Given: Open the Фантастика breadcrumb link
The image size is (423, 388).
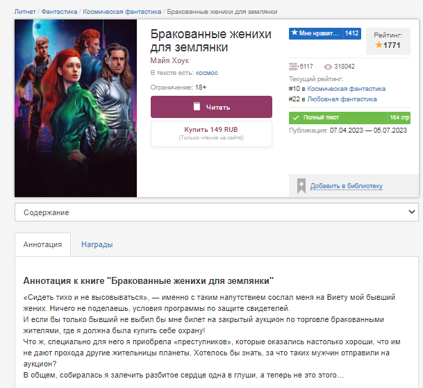Looking at the screenshot, I should point(59,12).
